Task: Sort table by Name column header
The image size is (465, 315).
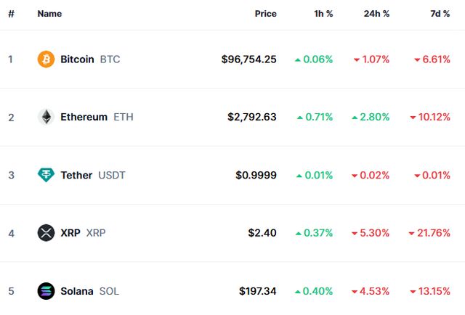Action: tap(49, 14)
